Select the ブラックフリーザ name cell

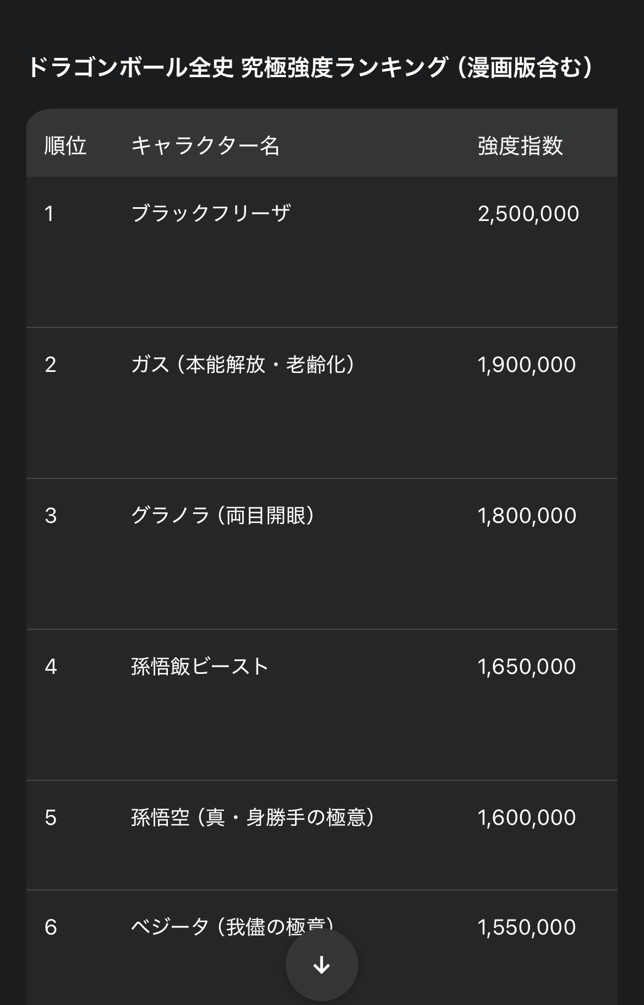coord(211,213)
